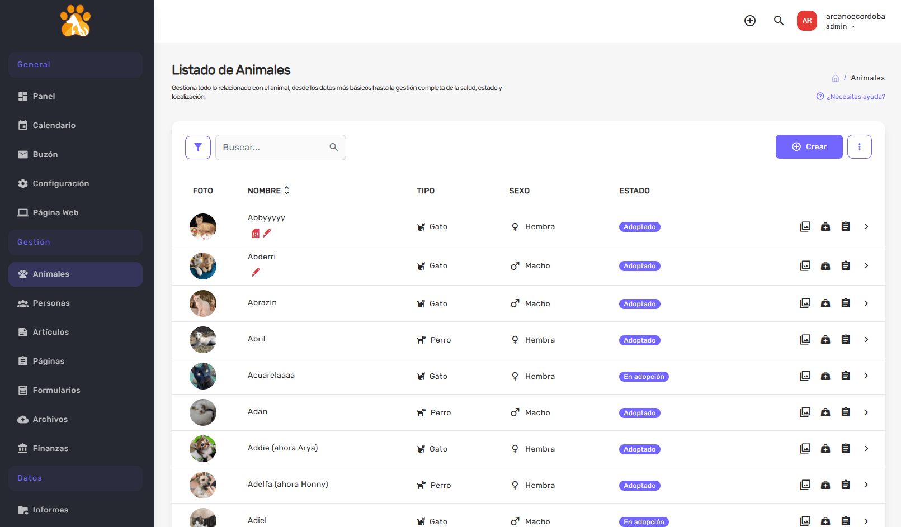Open Calendario from the sidebar
The width and height of the screenshot is (901, 527).
[54, 125]
